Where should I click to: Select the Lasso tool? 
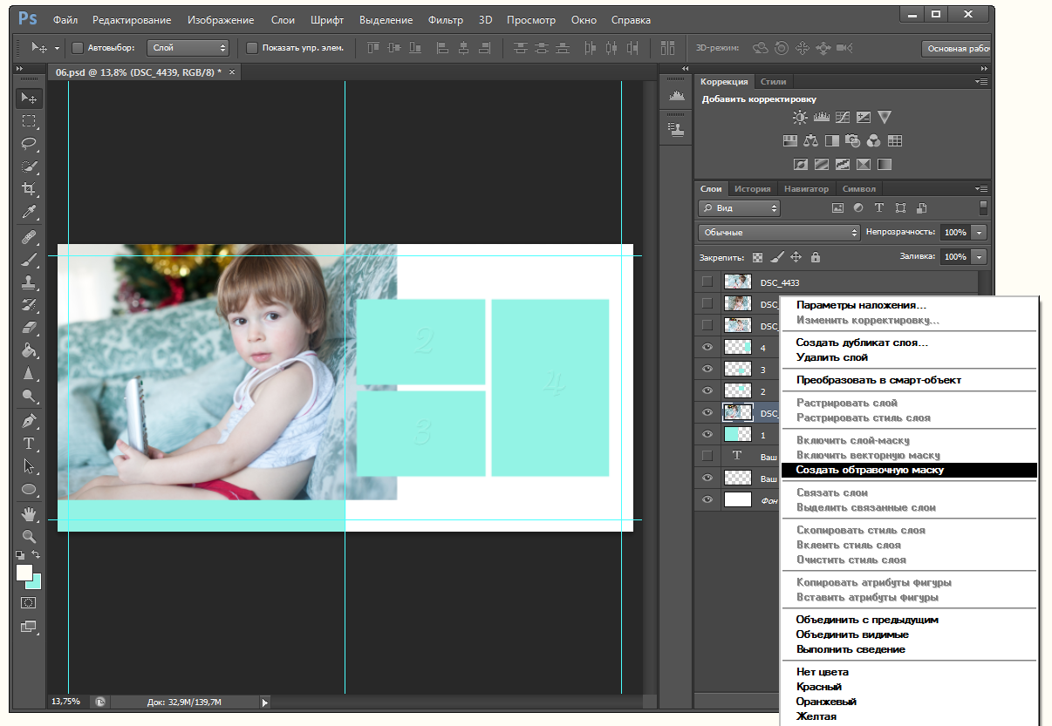click(29, 144)
